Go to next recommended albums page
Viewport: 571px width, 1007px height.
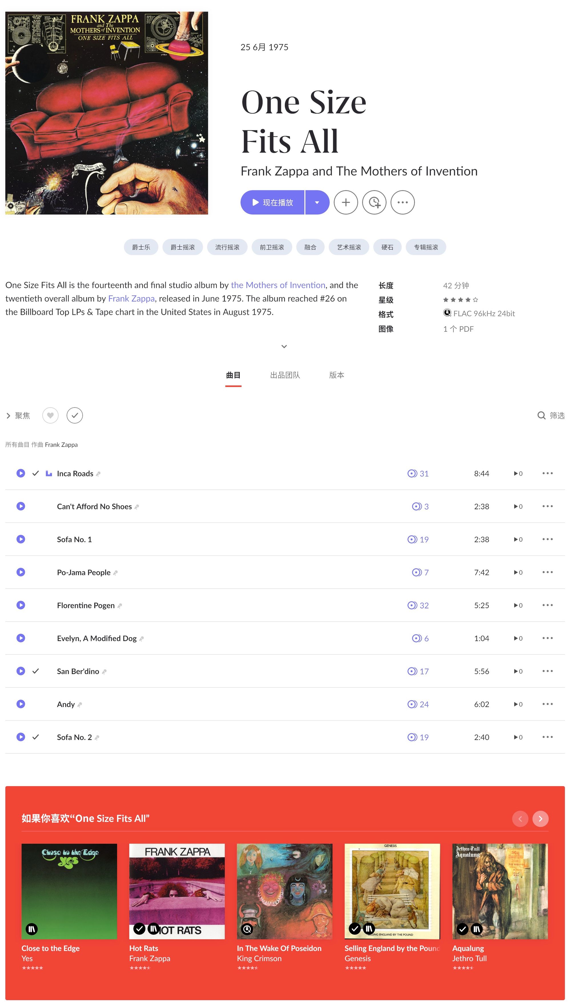pos(540,819)
